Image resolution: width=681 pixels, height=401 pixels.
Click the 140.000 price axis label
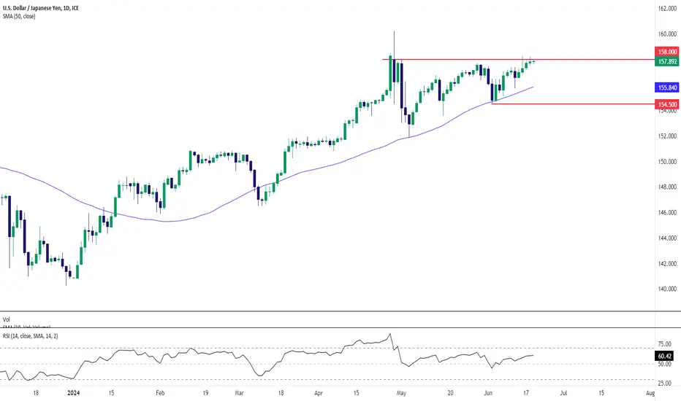click(x=668, y=289)
